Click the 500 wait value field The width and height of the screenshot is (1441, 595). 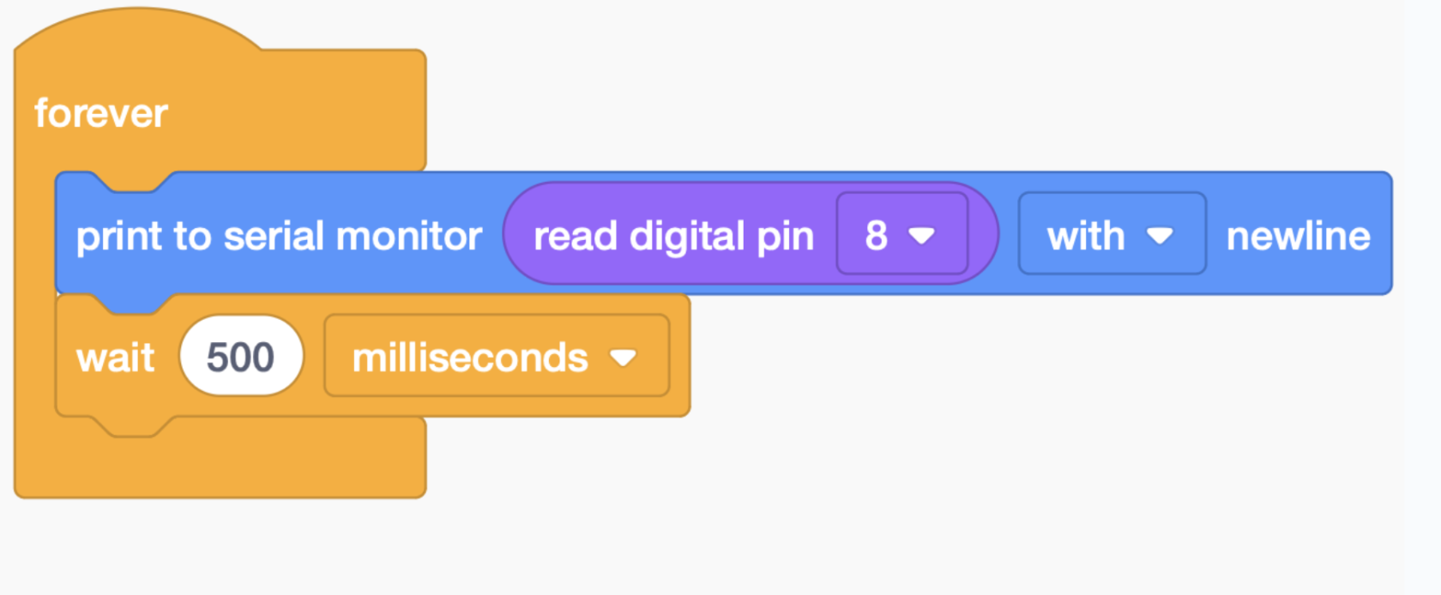point(241,356)
